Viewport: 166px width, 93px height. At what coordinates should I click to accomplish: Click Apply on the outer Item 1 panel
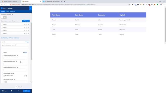pos(27,42)
